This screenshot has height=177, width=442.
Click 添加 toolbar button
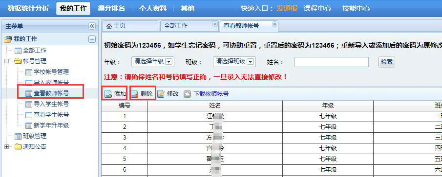tap(115, 94)
